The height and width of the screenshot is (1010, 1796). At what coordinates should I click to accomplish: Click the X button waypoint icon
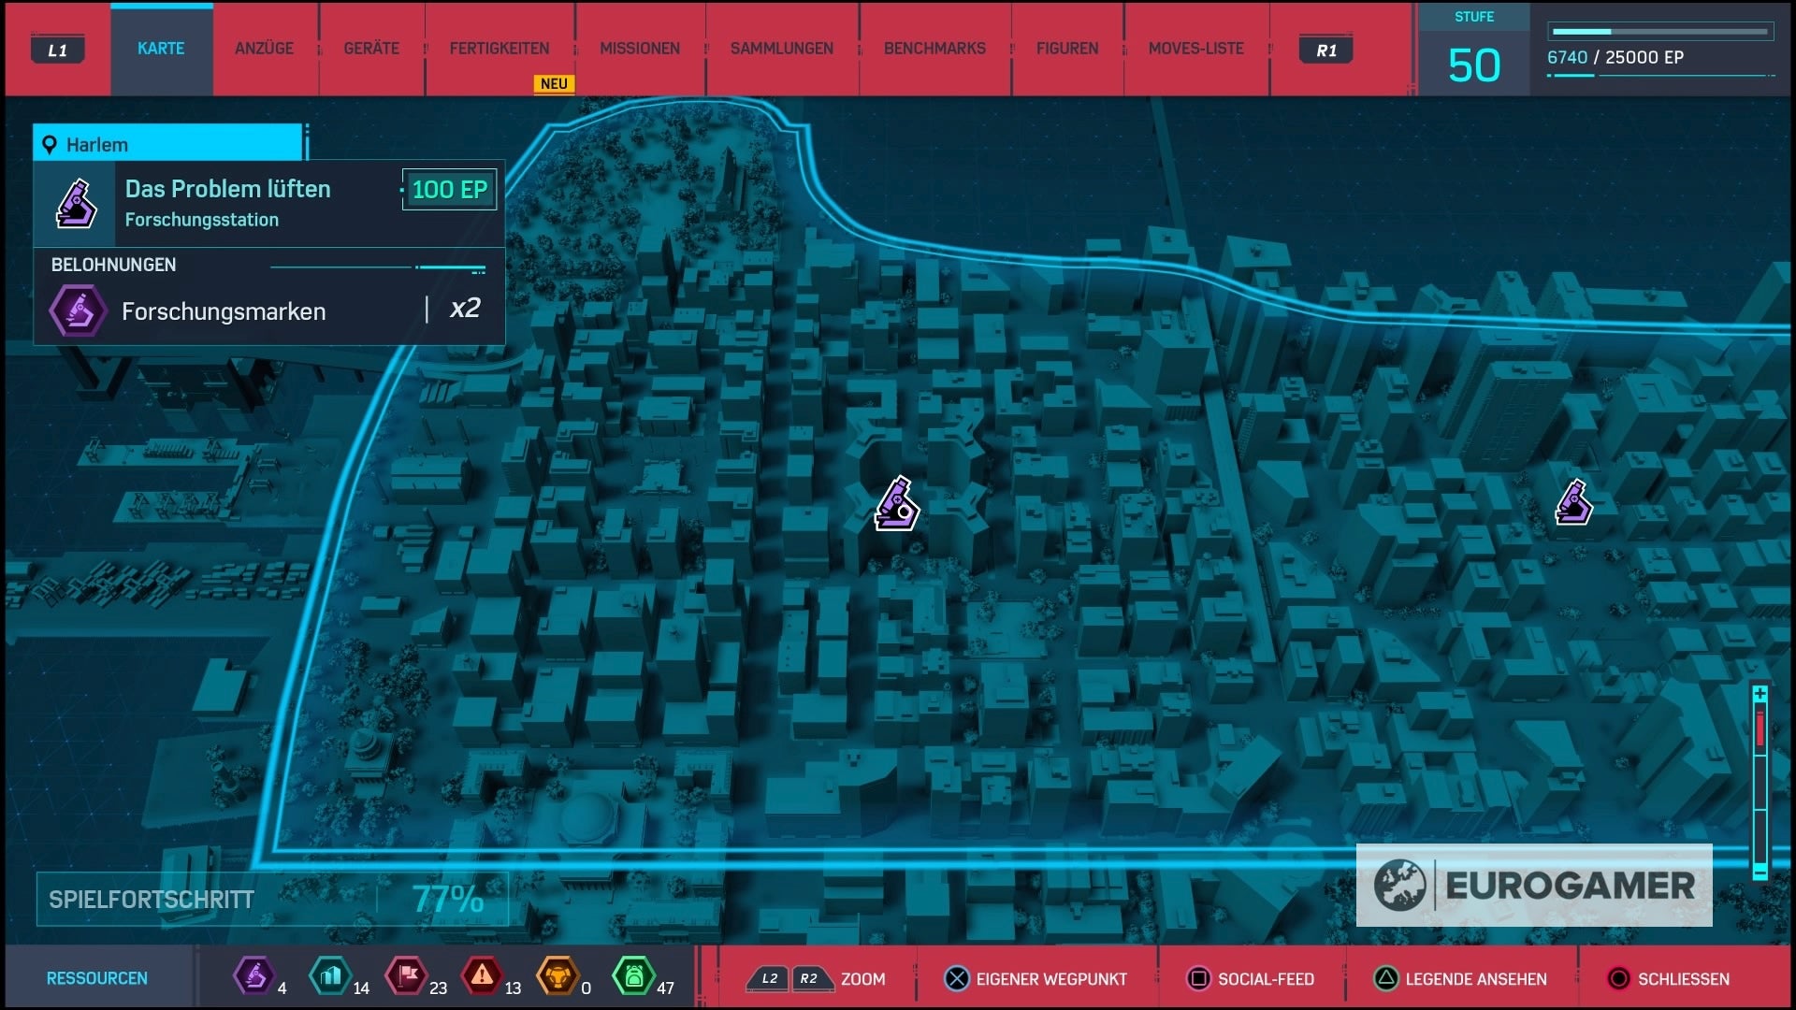[956, 979]
